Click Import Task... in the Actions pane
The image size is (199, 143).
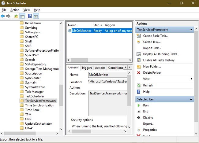(x=152, y=48)
